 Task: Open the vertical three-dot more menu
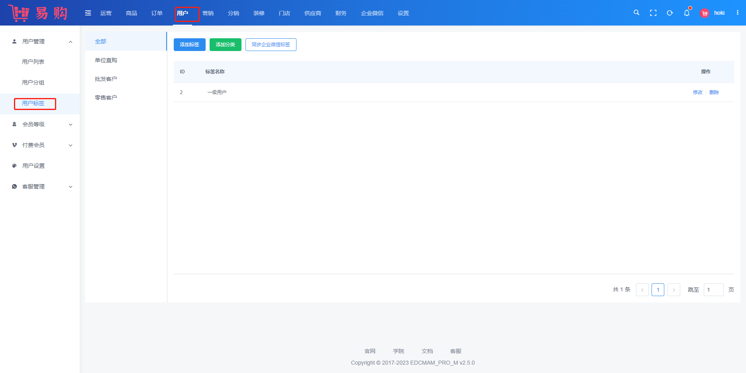[x=738, y=13]
